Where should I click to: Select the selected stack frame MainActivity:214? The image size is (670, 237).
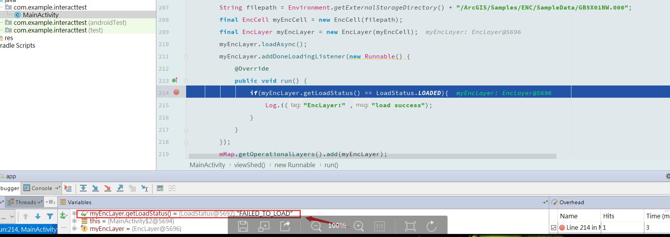click(x=29, y=229)
